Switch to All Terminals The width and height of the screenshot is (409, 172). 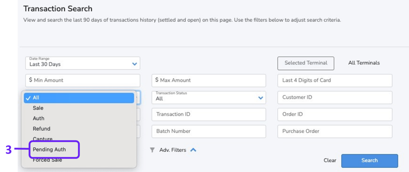coord(364,63)
